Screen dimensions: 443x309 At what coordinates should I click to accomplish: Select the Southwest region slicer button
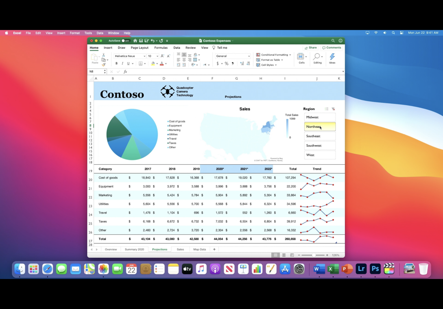[x=320, y=146]
